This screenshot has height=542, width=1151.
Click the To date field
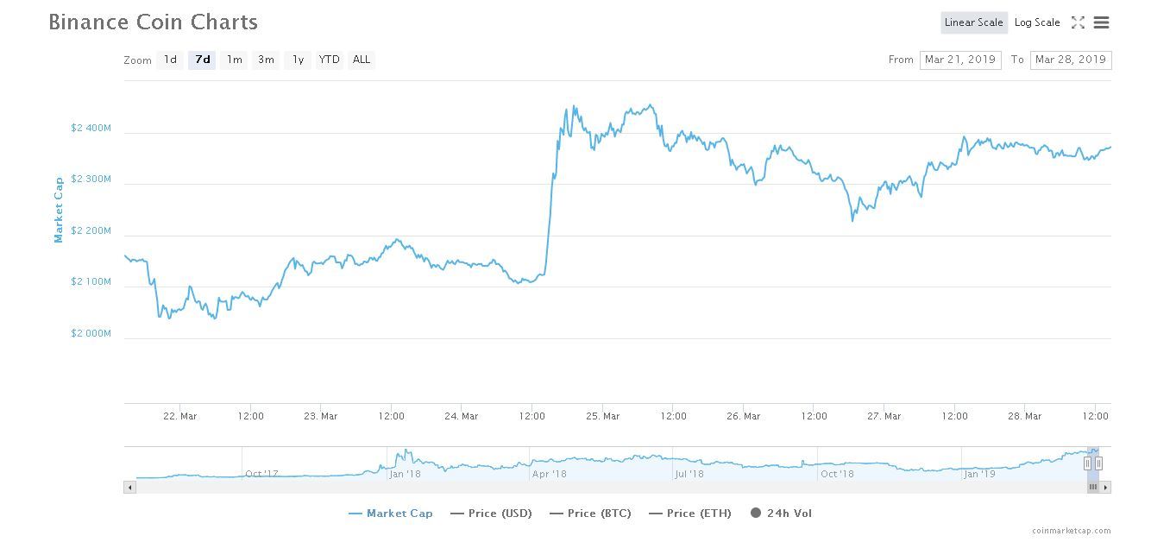click(x=1070, y=60)
